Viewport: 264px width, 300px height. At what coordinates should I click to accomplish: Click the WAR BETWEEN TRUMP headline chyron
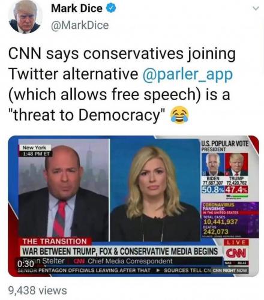pyautogui.click(x=120, y=251)
